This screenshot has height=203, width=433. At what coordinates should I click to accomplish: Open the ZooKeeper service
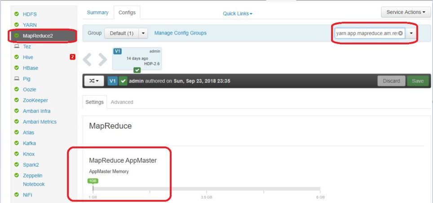pos(35,100)
